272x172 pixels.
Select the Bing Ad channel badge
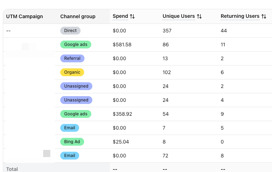tap(72, 142)
